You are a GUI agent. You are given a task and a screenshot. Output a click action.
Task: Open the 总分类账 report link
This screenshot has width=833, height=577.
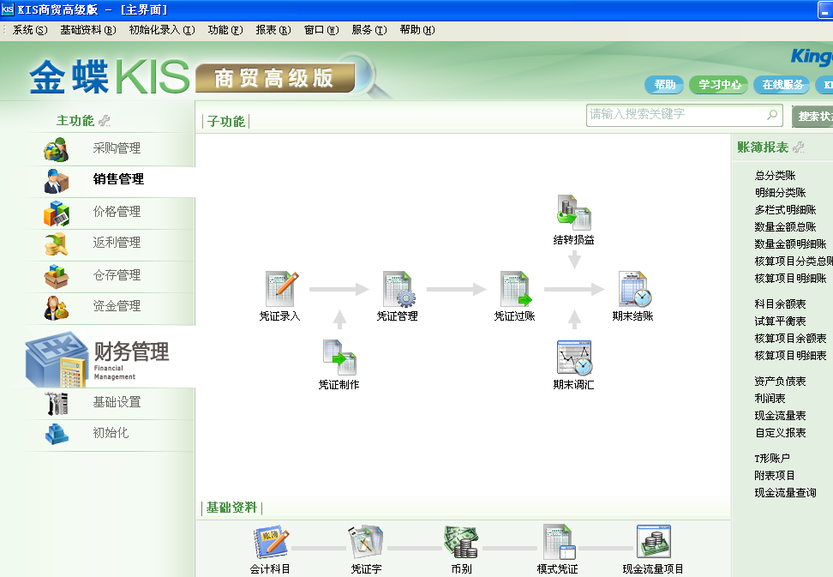pyautogui.click(x=775, y=176)
